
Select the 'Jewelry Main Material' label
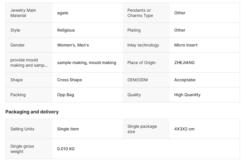pyautogui.click(x=23, y=13)
